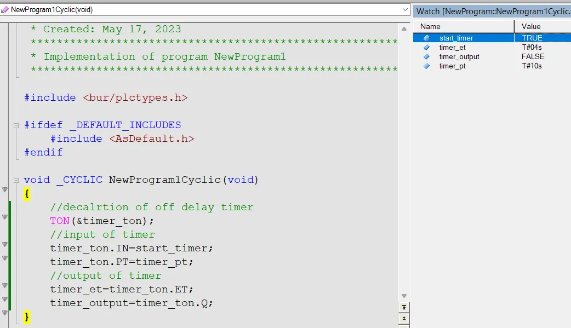Image resolution: width=571 pixels, height=328 pixels.
Task: Click the timer_ton.PT=timer_pt; code line
Action: click(122, 262)
